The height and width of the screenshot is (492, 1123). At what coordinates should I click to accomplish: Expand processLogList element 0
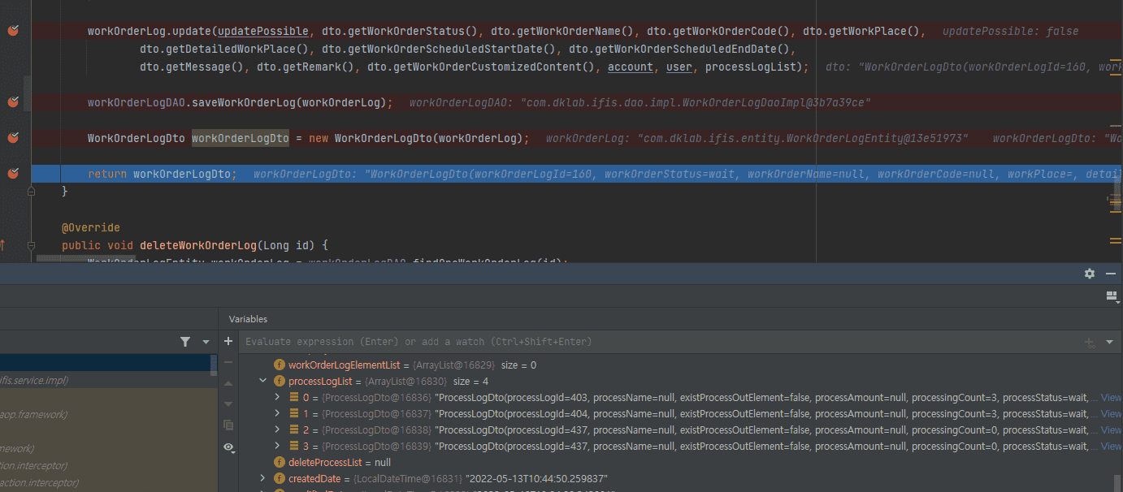(x=279, y=397)
